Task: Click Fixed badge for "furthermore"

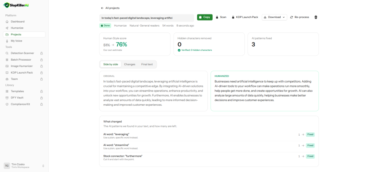Action: pos(310,156)
